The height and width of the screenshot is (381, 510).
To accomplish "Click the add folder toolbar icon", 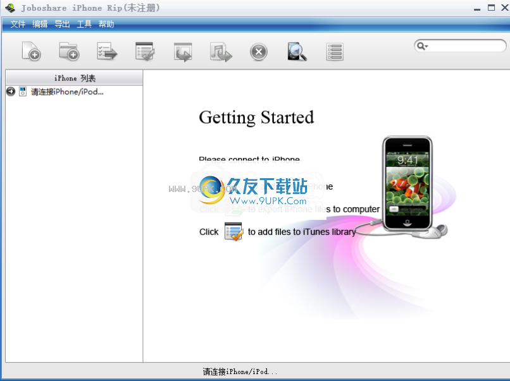I will click(x=69, y=51).
